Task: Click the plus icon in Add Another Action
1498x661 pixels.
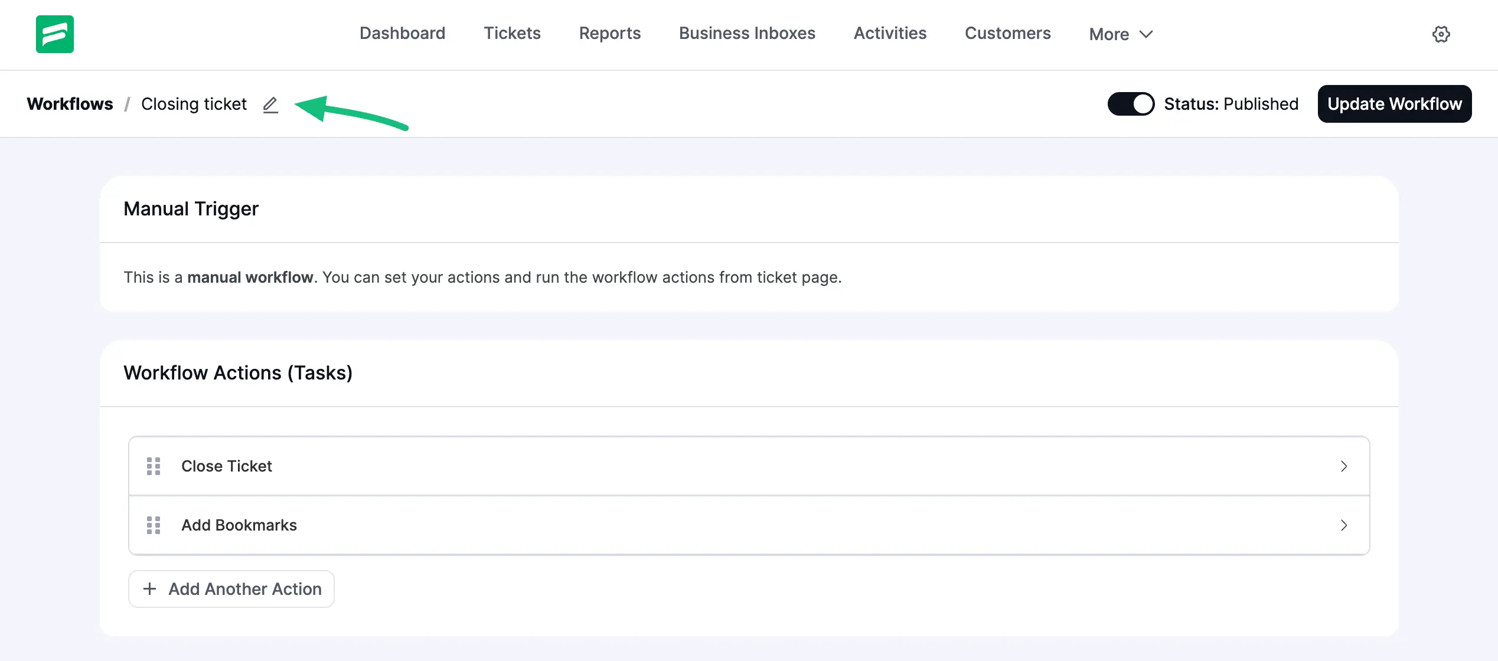Action: pos(149,588)
